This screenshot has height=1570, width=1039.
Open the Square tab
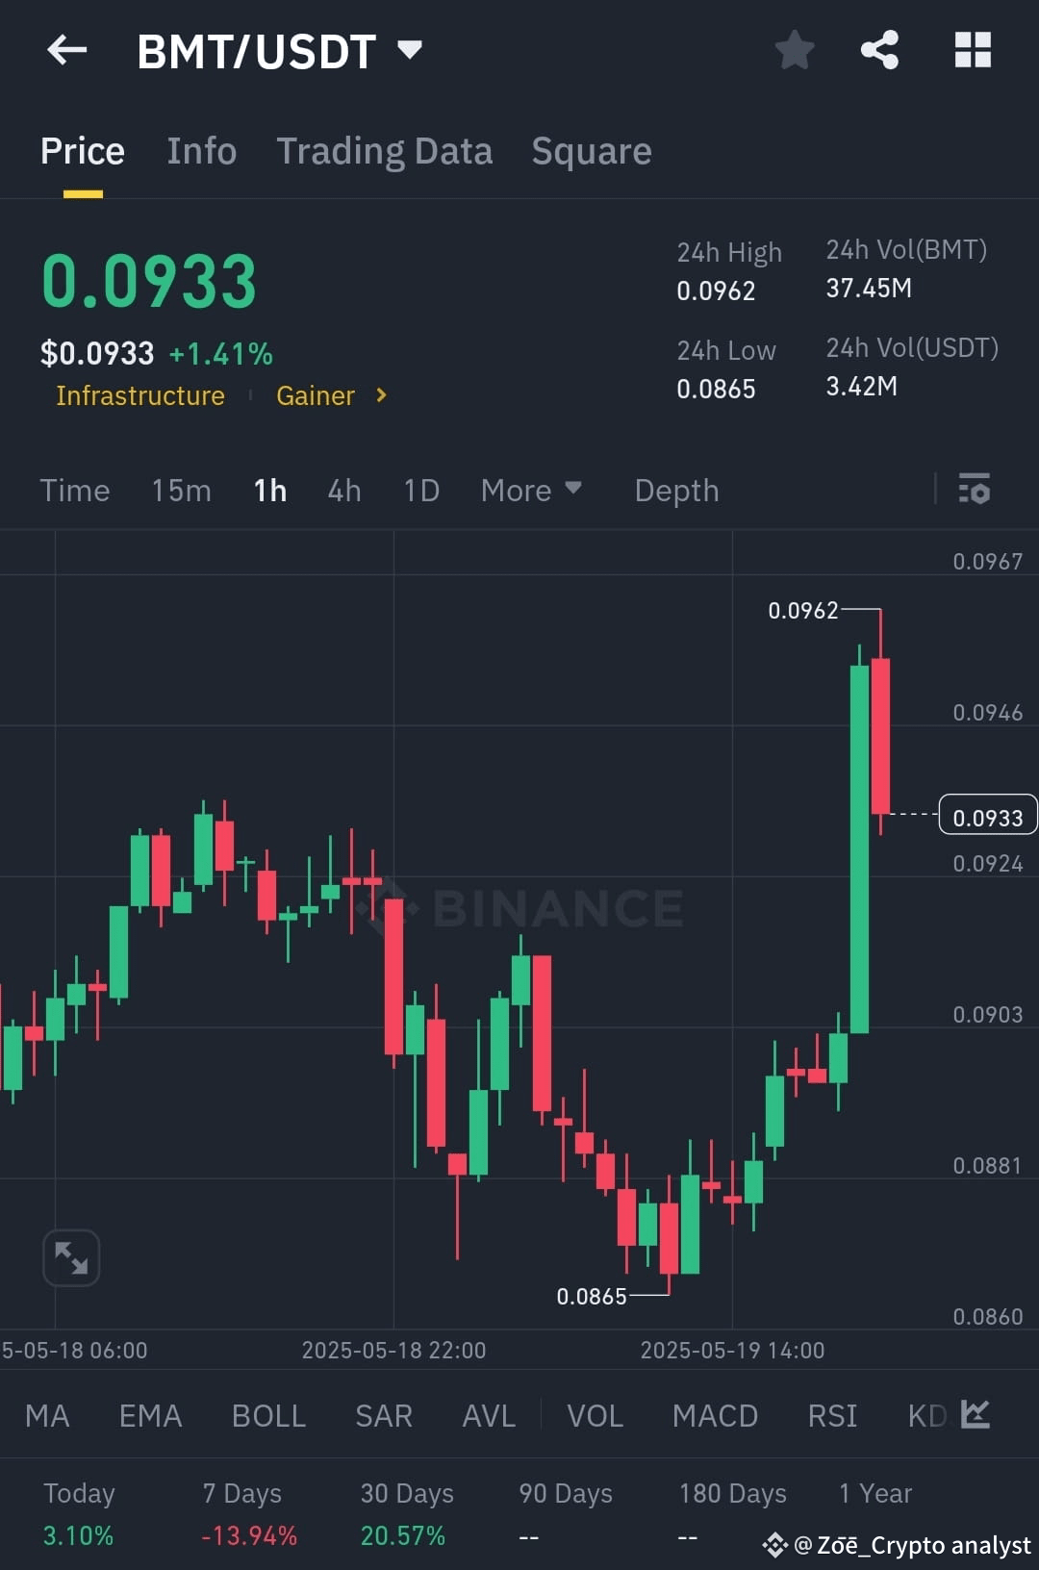591,150
